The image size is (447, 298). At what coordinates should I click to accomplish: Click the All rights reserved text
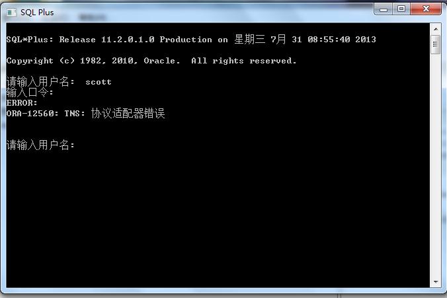[x=244, y=61]
